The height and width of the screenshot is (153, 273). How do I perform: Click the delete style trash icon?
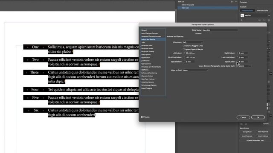point(269,20)
